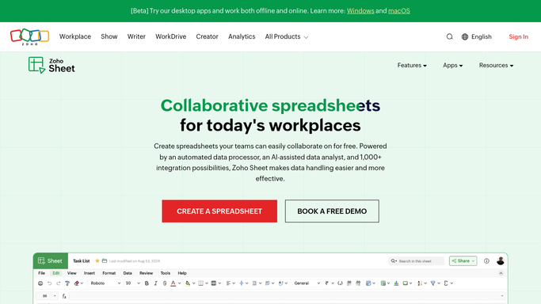This screenshot has width=541, height=304.
Task: Collapse the toolbar with the up chevron
Action: click(x=501, y=273)
